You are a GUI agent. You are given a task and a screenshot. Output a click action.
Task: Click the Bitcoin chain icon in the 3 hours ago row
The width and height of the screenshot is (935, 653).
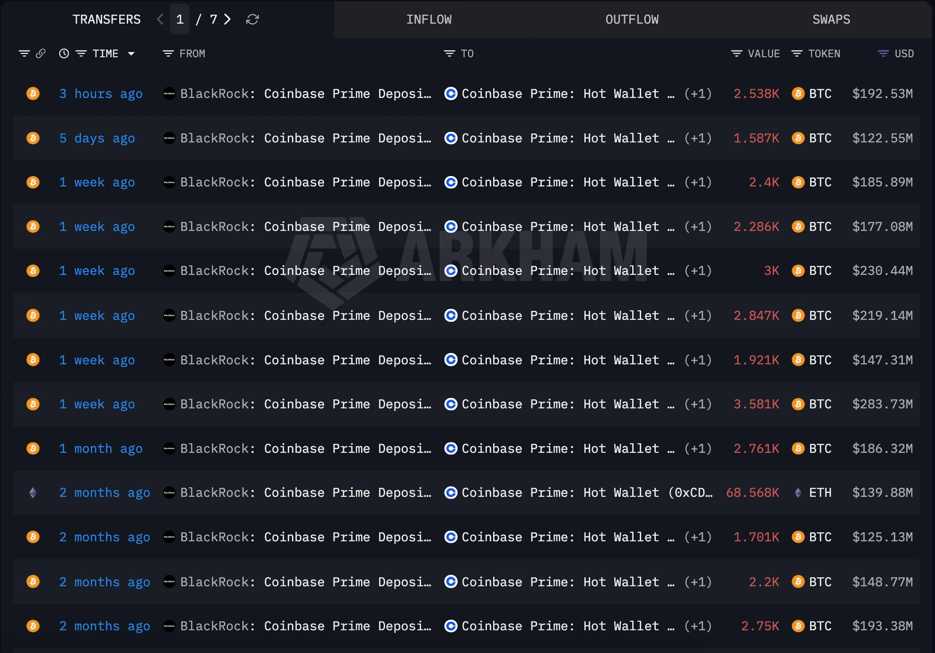coord(33,94)
